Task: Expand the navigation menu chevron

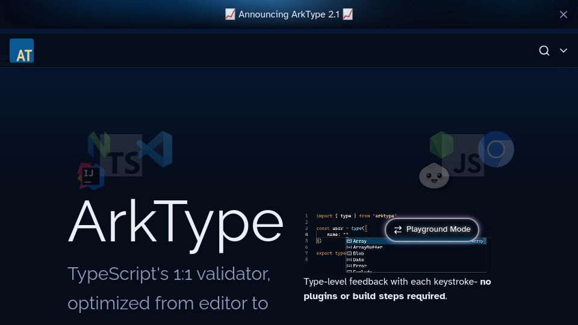Action: pos(564,51)
